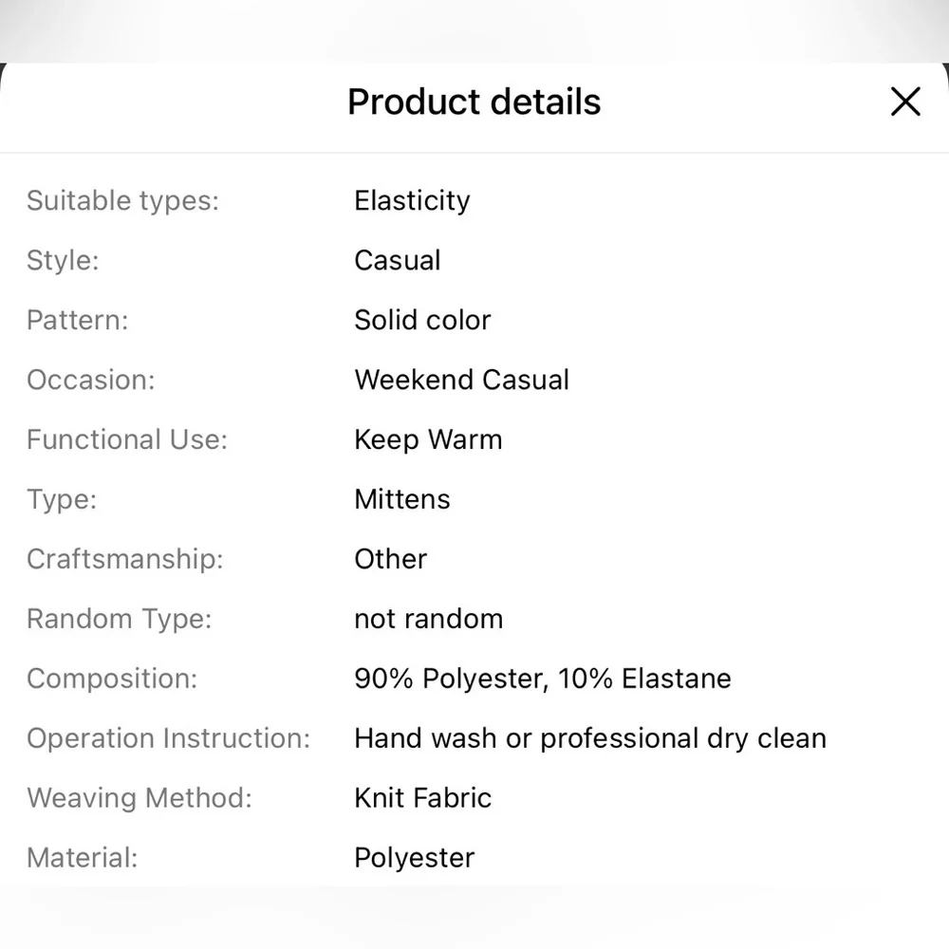
Task: Tap the Other craftsmanship value
Action: pos(391,559)
